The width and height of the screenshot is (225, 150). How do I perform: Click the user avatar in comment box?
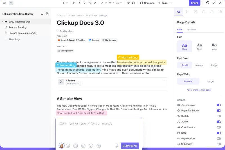point(62,145)
